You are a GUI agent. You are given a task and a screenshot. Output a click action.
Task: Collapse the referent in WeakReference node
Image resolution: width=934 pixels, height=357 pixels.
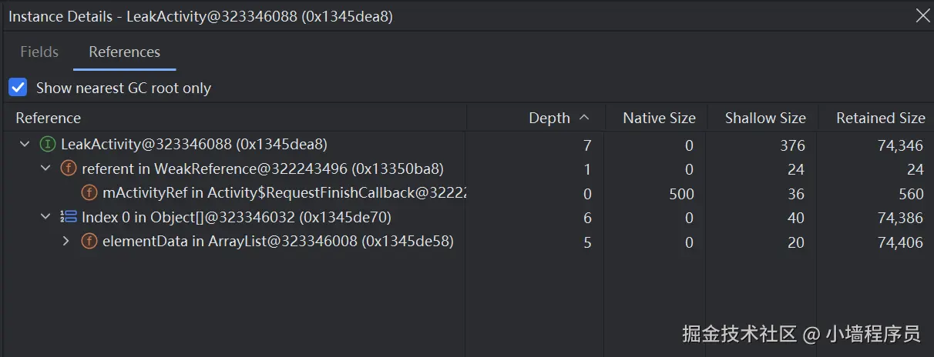point(46,168)
